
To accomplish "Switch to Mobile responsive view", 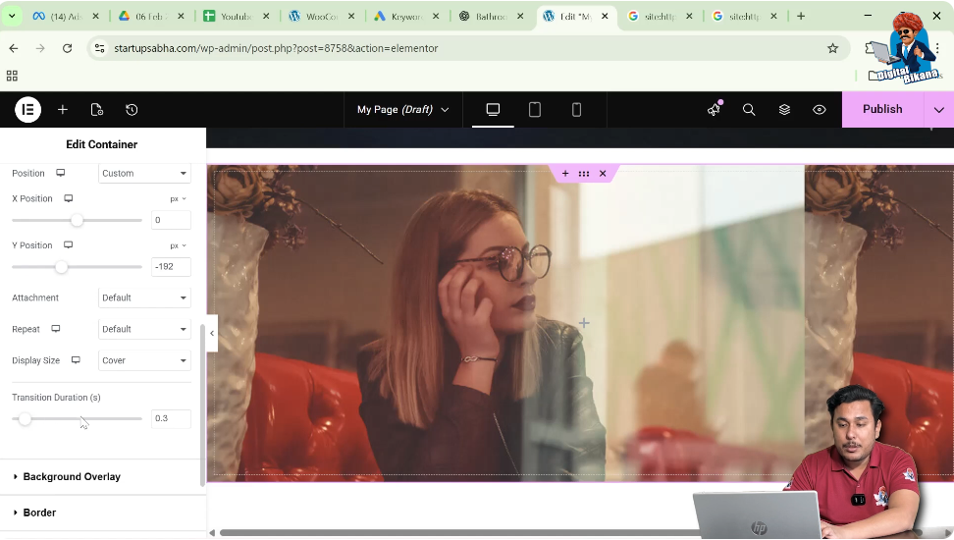I will click(576, 110).
